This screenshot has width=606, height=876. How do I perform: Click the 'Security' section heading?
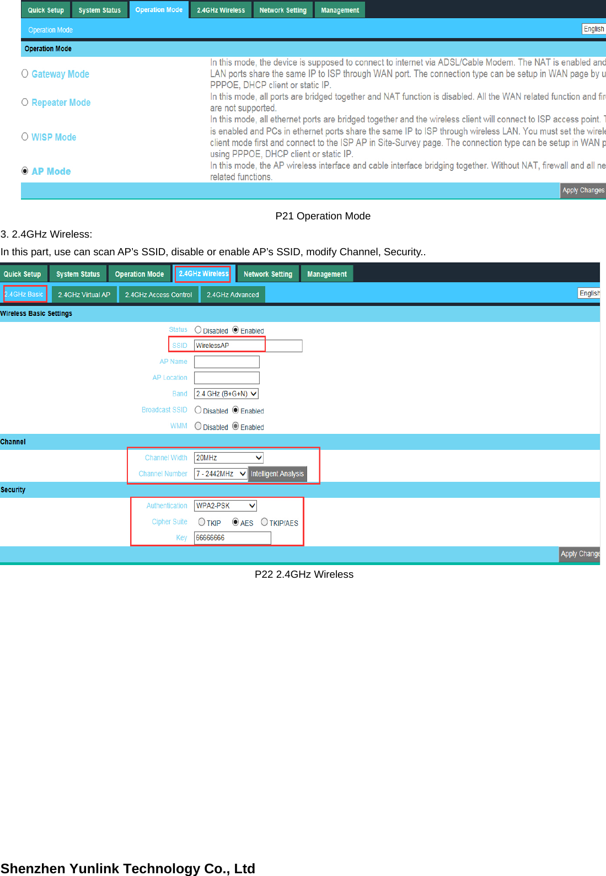tap(13, 490)
